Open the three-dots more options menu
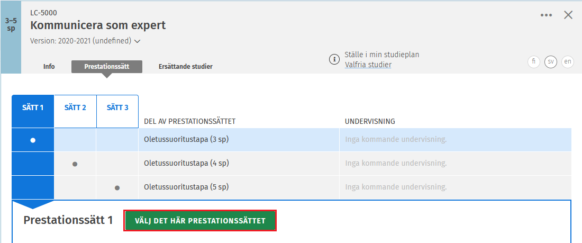Viewport: 582px width, 243px height. pos(547,15)
